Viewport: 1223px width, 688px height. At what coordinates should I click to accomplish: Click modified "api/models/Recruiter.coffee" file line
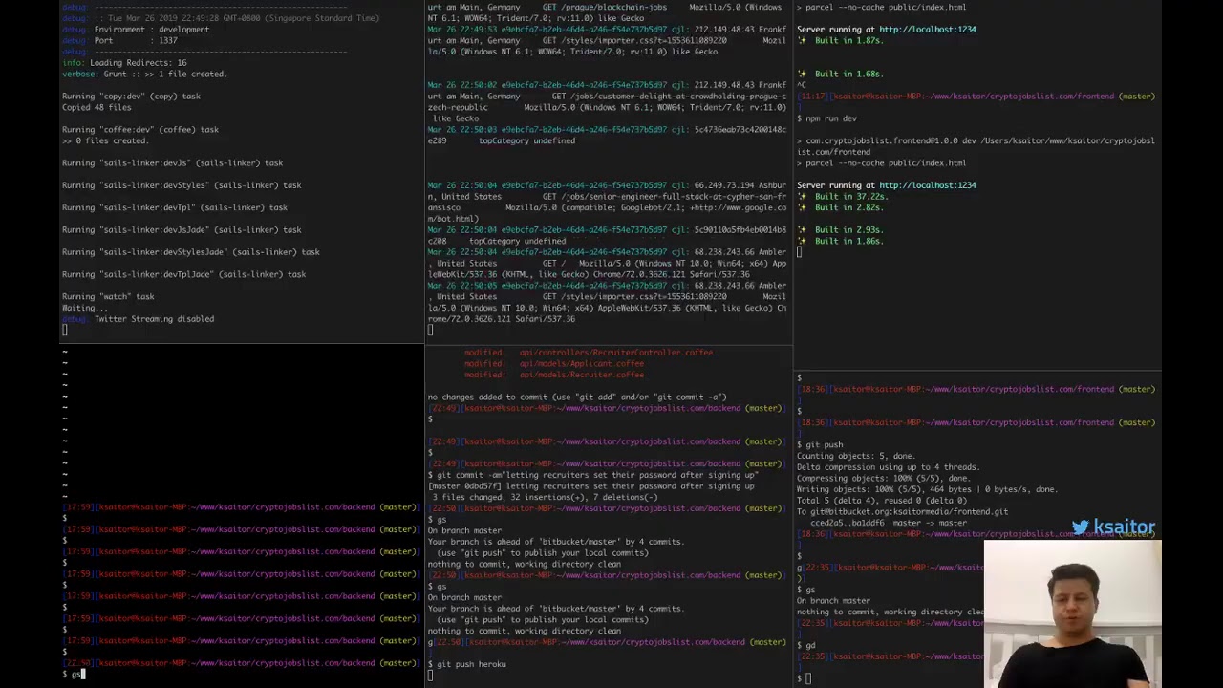click(x=554, y=375)
